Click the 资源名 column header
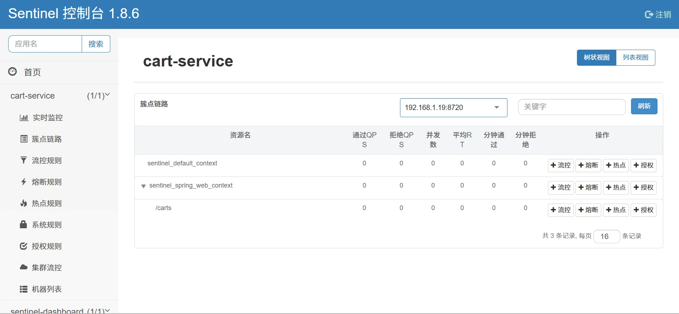679x314 pixels. (240, 135)
